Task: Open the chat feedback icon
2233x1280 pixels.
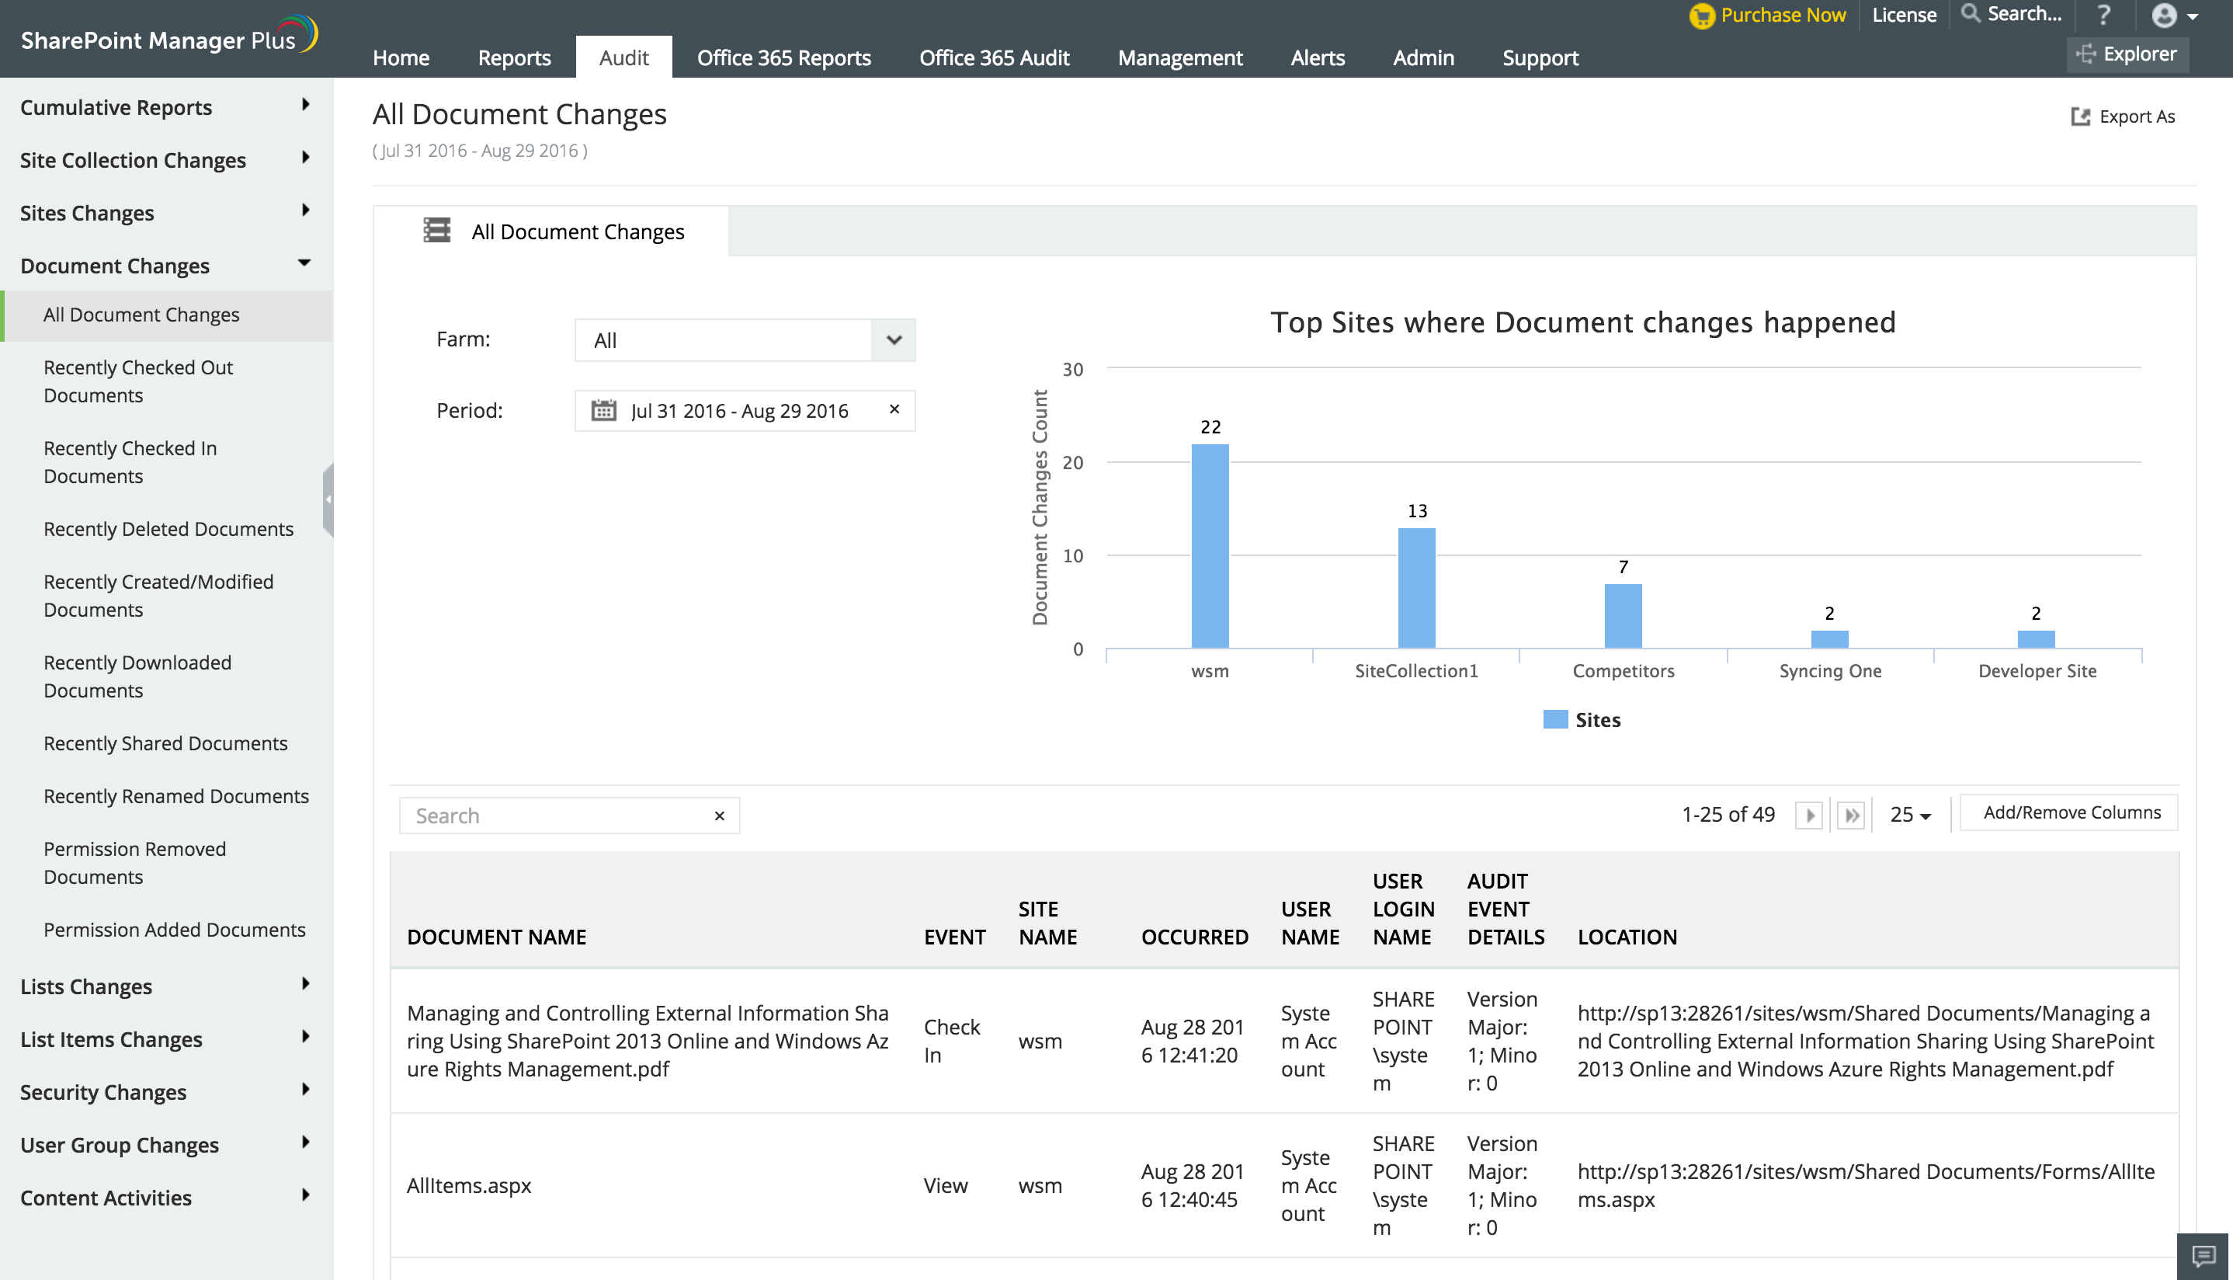Action: click(2203, 1255)
